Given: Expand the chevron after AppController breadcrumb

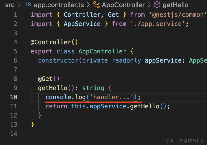Looking at the screenshot, I should point(149,5).
